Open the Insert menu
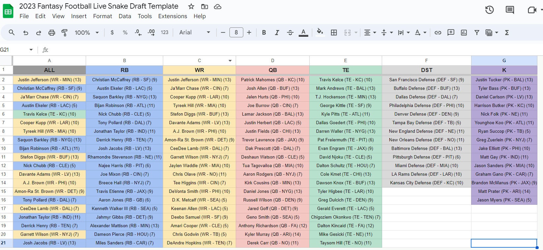The height and width of the screenshot is (250, 543). click(x=79, y=16)
